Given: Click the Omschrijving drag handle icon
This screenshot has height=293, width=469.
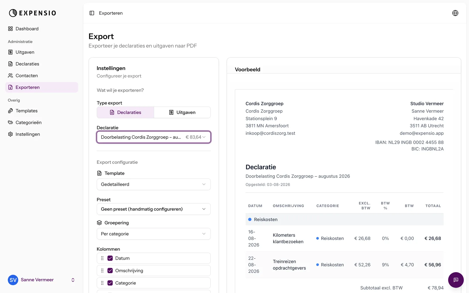Looking at the screenshot, I should [102, 271].
